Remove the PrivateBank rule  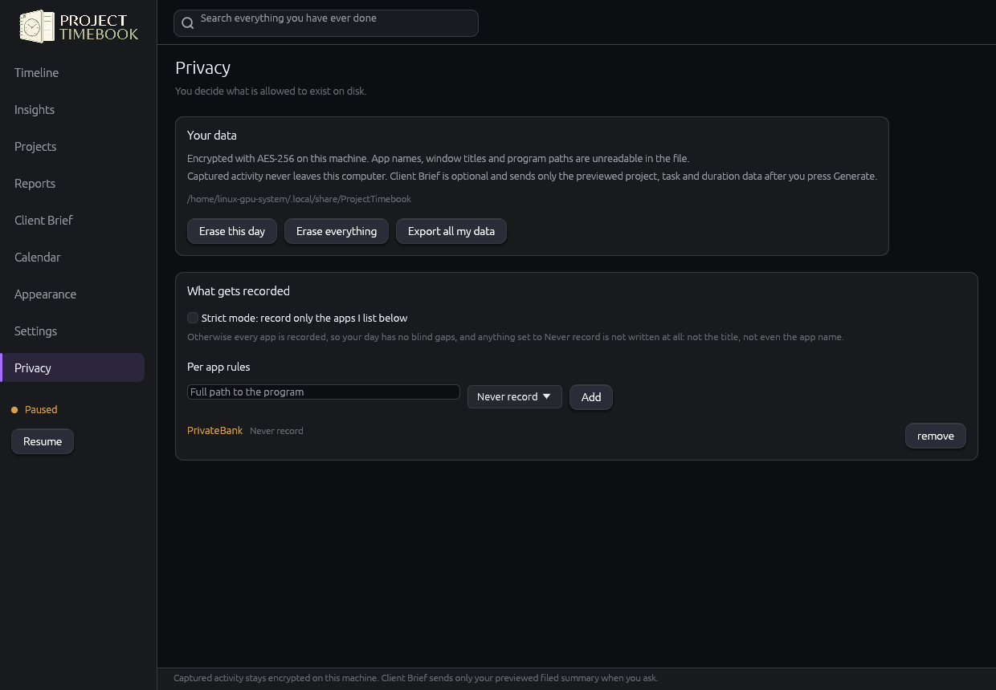click(936, 436)
